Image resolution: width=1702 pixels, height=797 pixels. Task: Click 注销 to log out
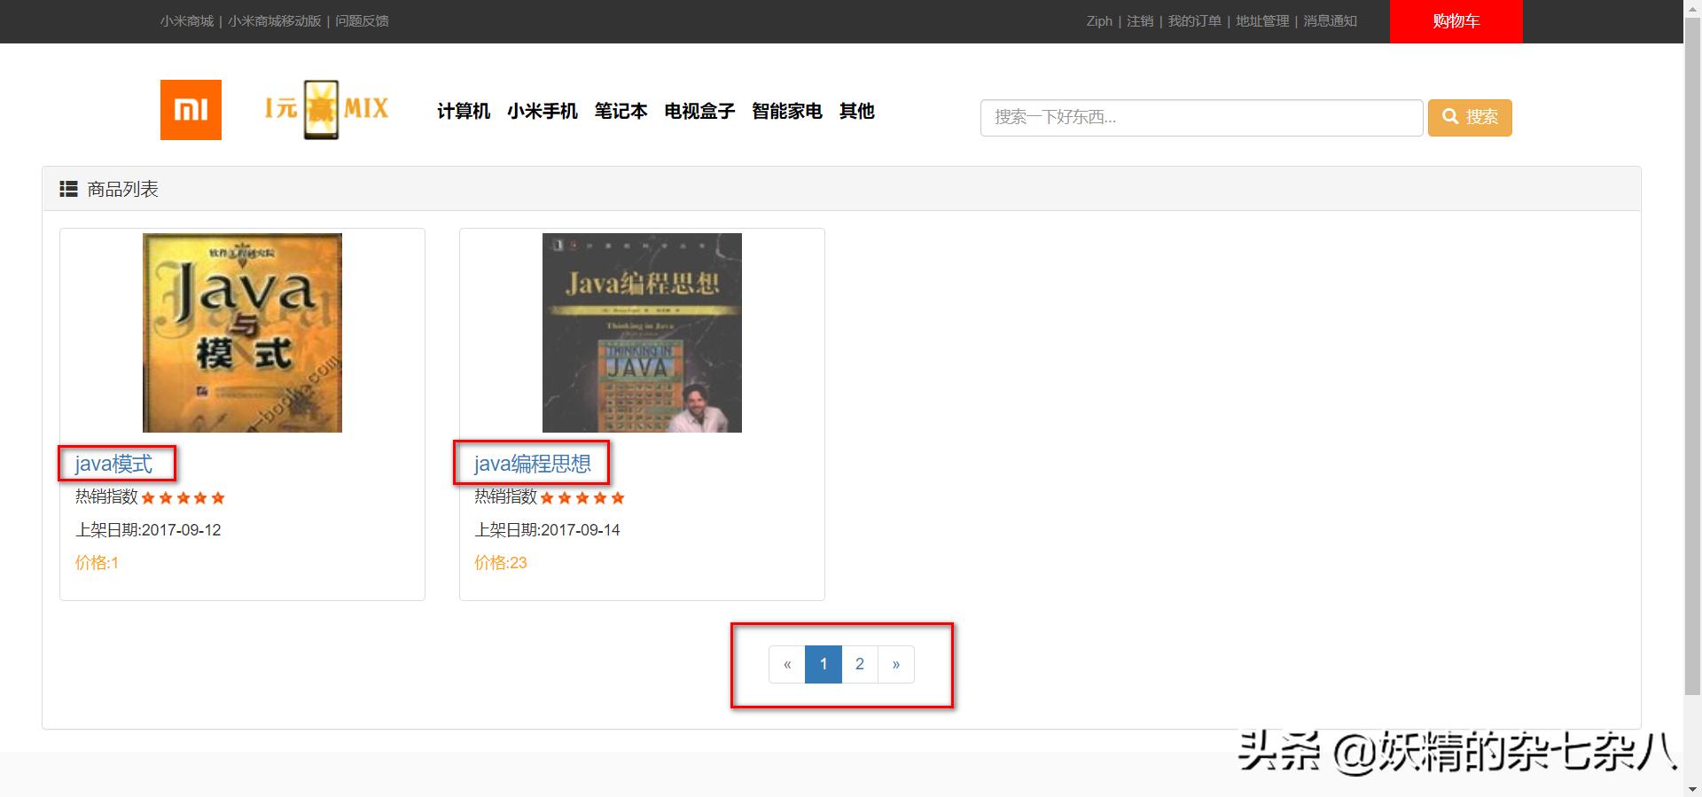point(1140,21)
